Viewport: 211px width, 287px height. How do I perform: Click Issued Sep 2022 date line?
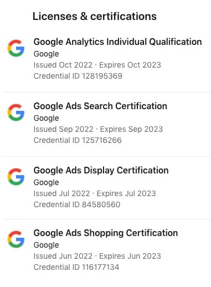tap(98, 129)
